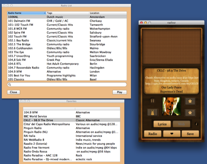The height and width of the screenshot is (164, 207).
Task: Open Lyrics in radioz
Action: tap(162, 124)
